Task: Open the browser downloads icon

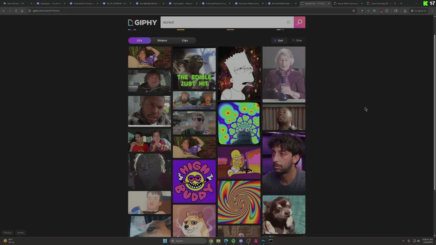Action: pos(405,11)
